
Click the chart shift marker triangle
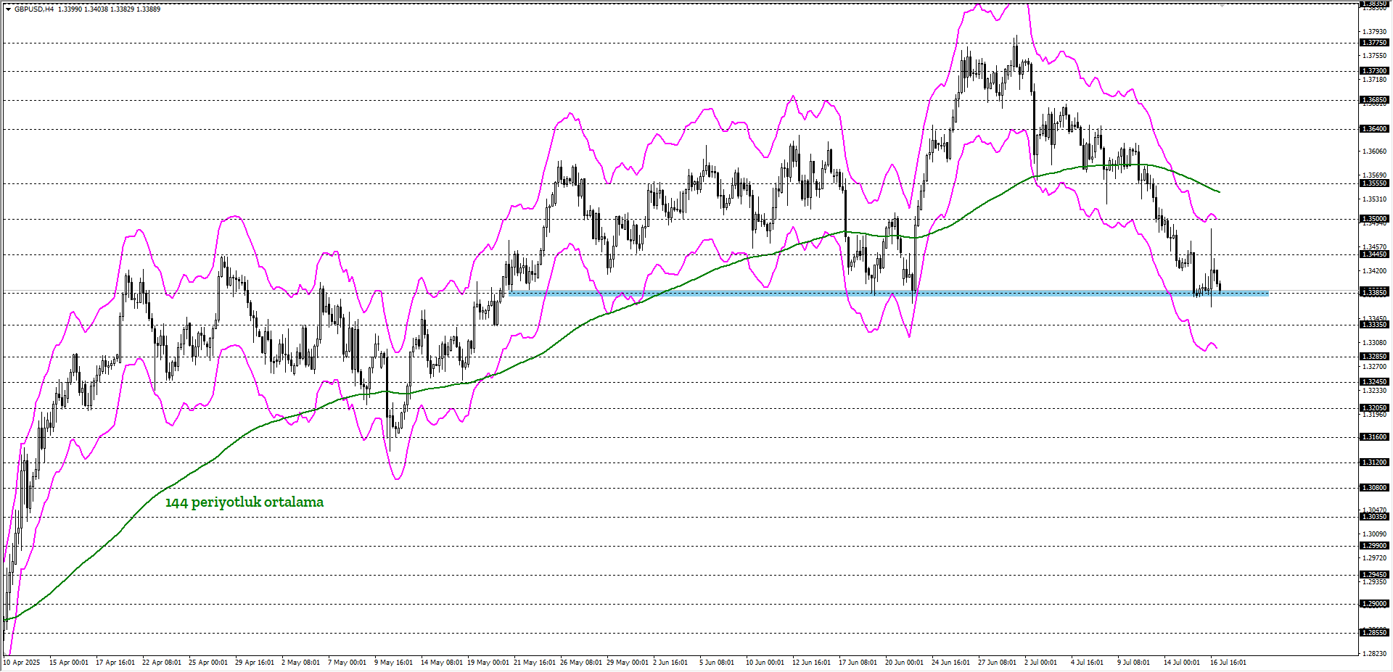(1222, 5)
